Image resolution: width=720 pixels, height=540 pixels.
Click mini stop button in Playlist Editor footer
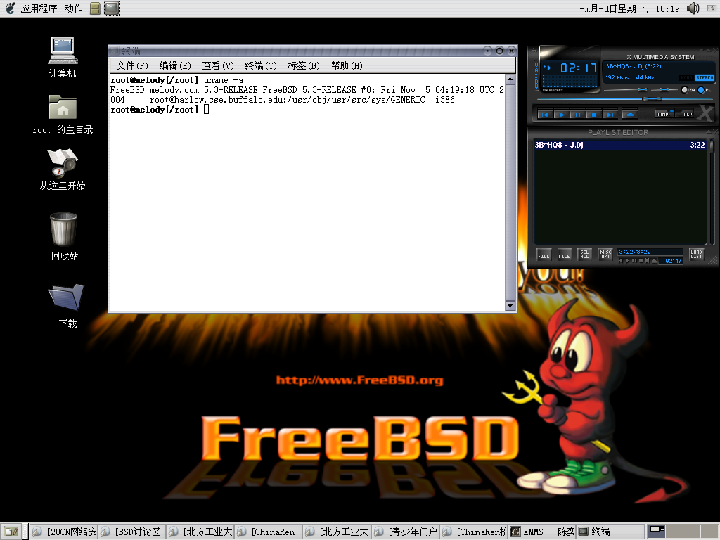[641, 260]
